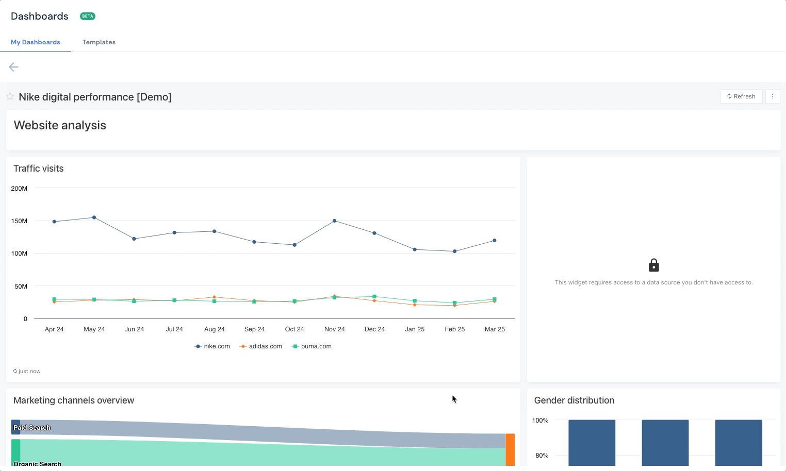Screen dimensions: 786x471
Task: Toggle nike.com series in legend
Action: point(212,346)
